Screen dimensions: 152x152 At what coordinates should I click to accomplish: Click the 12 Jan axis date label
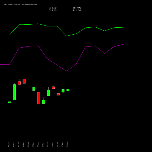(48, 145)
